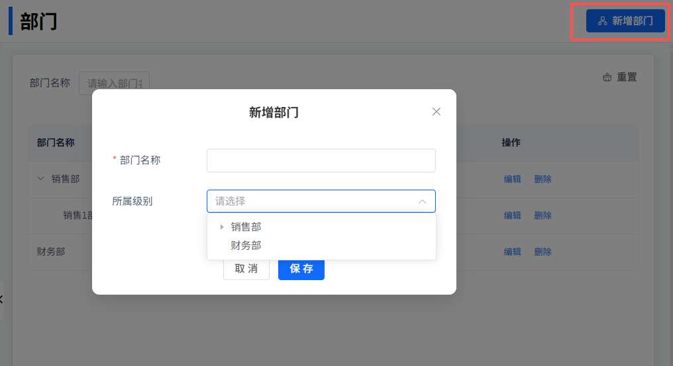Expand the 销售部 node triangle in dropdown
Screen dimensions: 673x366
click(x=222, y=227)
